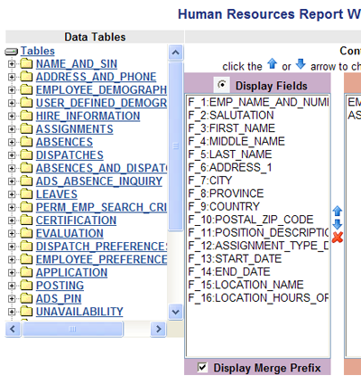Image resolution: width=361 pixels, height=384 pixels.
Task: Click the ABSENCES folder icon
Action: tap(26, 142)
